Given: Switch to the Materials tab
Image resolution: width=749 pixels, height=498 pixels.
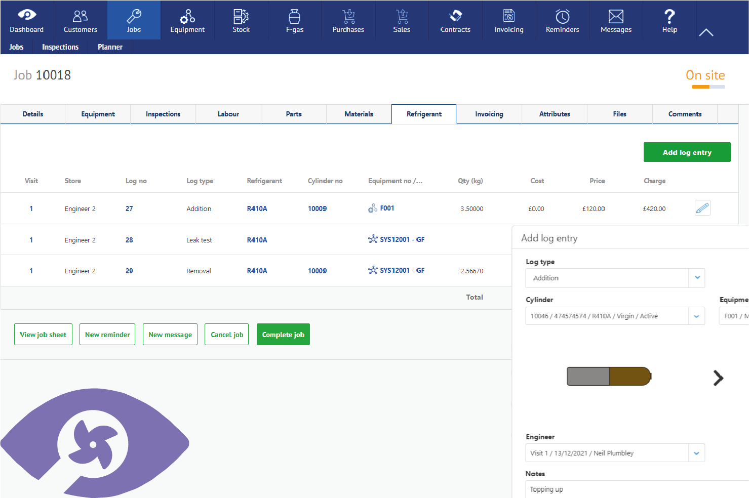Looking at the screenshot, I should tap(359, 114).
